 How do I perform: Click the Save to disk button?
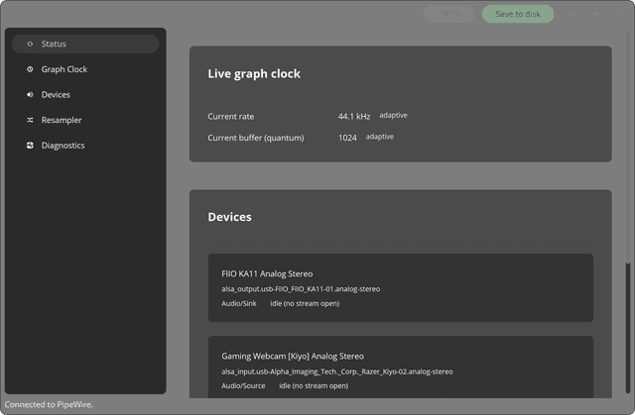[518, 14]
